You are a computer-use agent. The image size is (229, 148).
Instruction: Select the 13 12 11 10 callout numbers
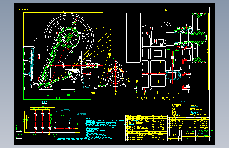click(x=167, y=98)
